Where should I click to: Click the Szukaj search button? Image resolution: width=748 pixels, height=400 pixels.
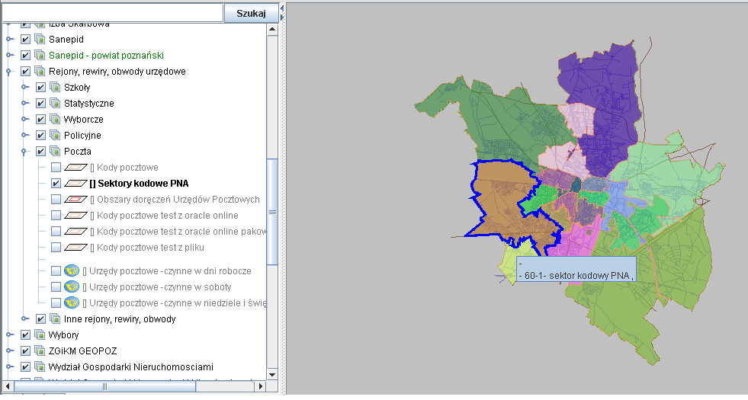click(251, 13)
